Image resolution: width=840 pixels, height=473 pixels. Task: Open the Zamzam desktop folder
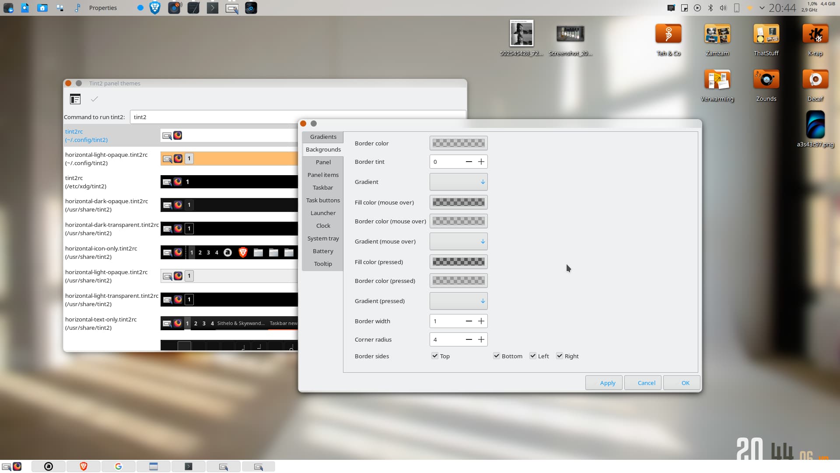pos(717,39)
